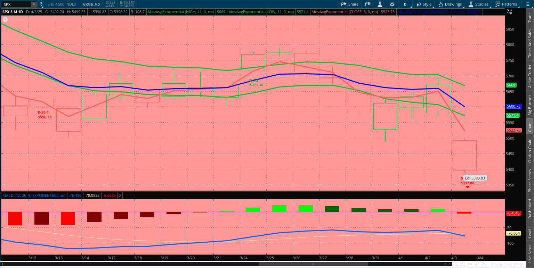Open the Active Trader side tab
The image size is (534, 268).
coord(530,76)
